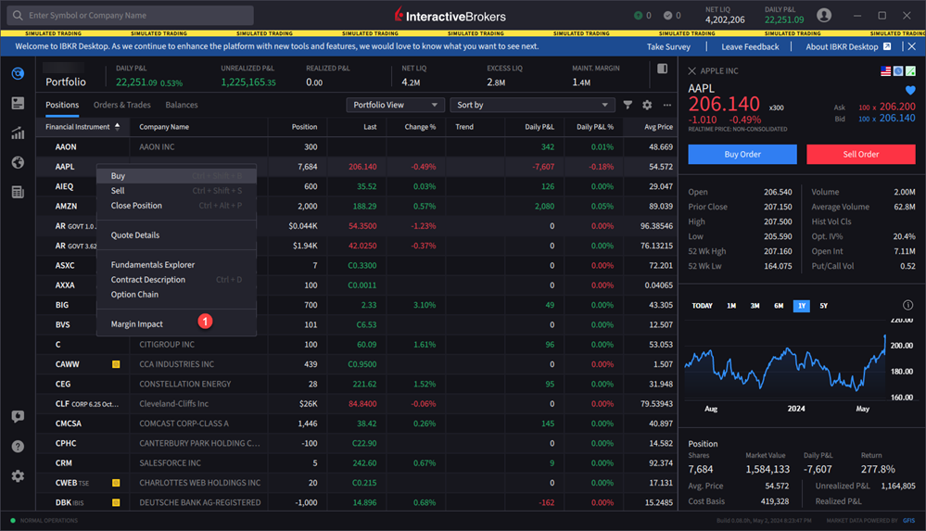This screenshot has width=926, height=531.
Task: Open the settings gear in the left sidebar
Action: click(x=18, y=476)
